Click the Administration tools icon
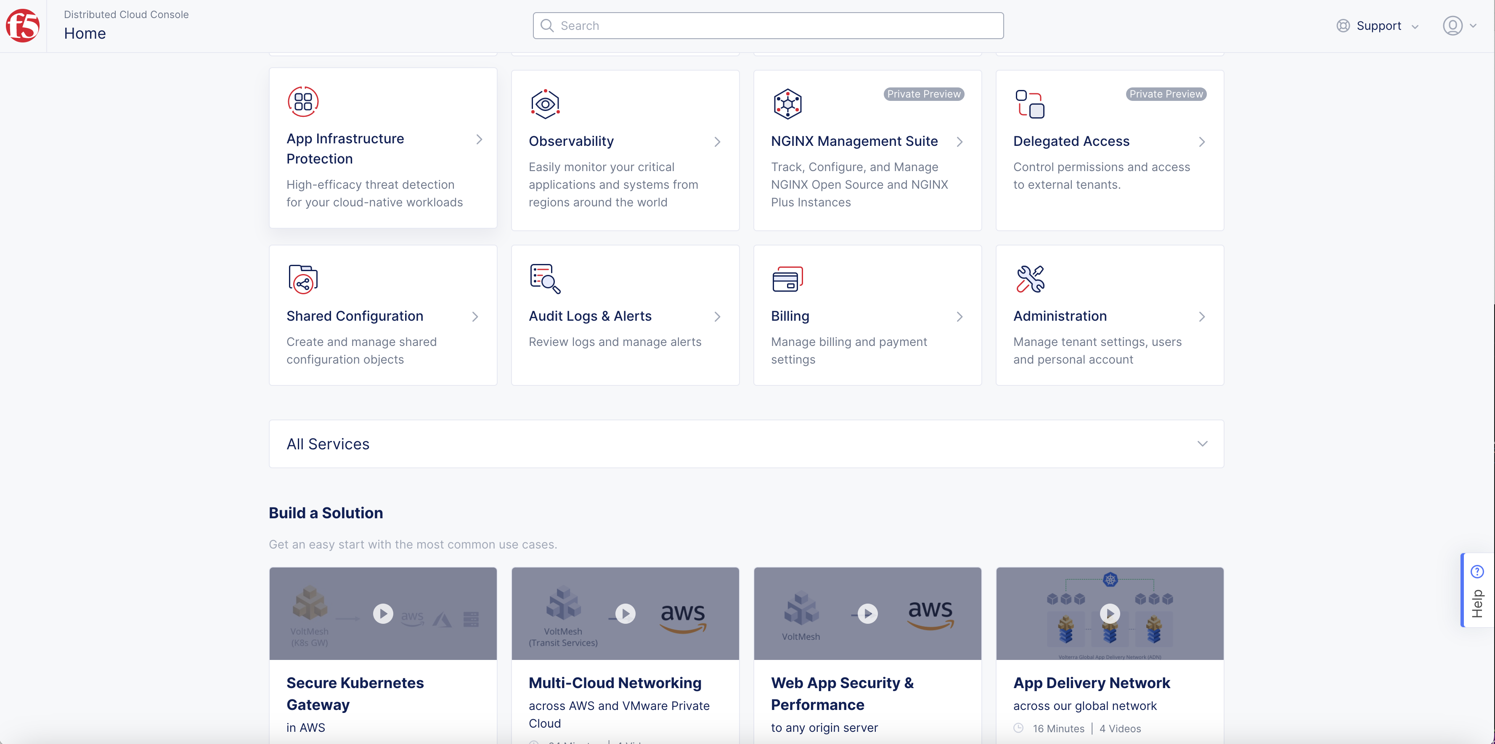1495x744 pixels. (x=1030, y=279)
